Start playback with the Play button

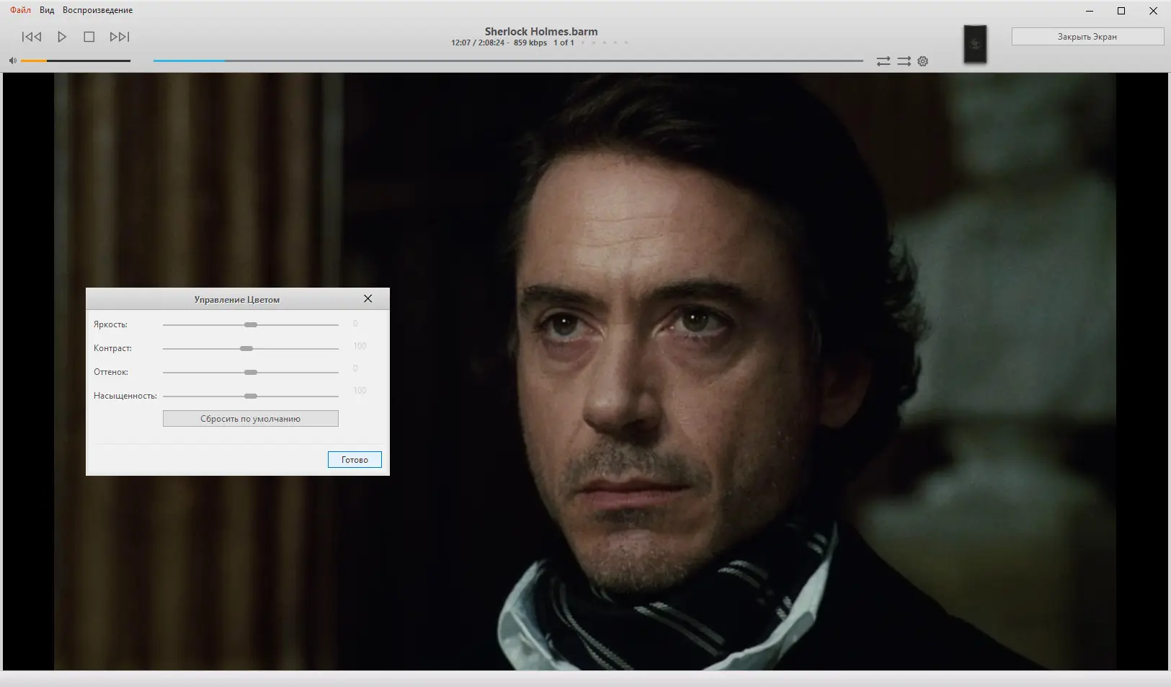(x=62, y=37)
